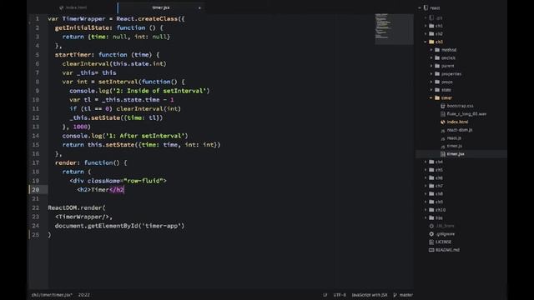Click the .gitignore gear icon

pyautogui.click(x=431, y=234)
